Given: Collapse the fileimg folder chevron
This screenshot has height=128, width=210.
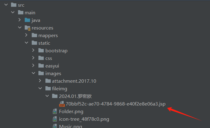Looking at the screenshot, I should (40, 88).
